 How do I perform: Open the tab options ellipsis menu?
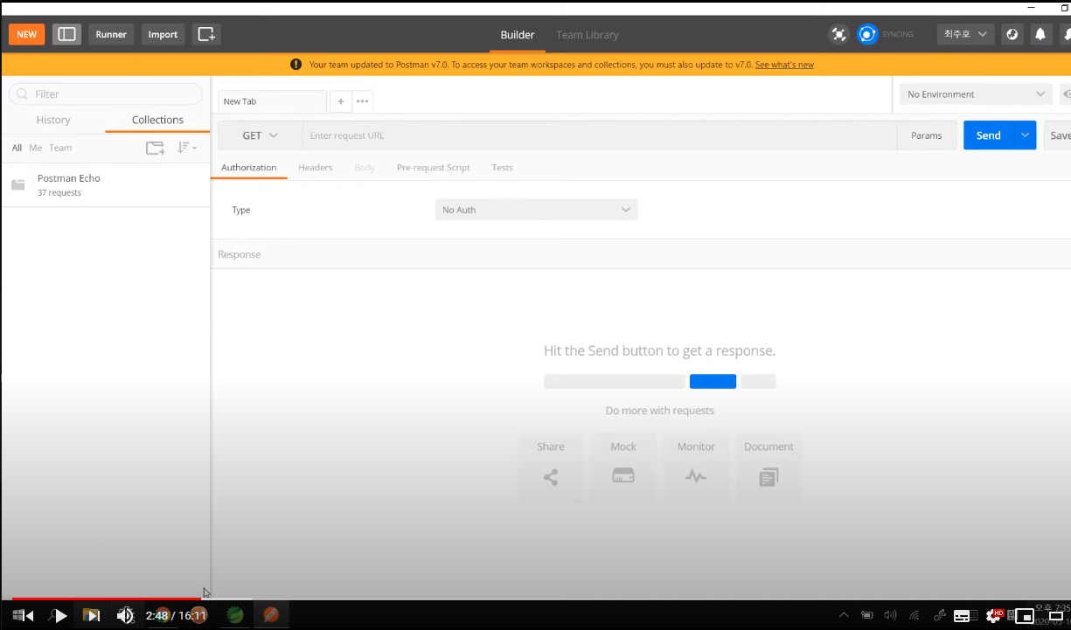362,101
